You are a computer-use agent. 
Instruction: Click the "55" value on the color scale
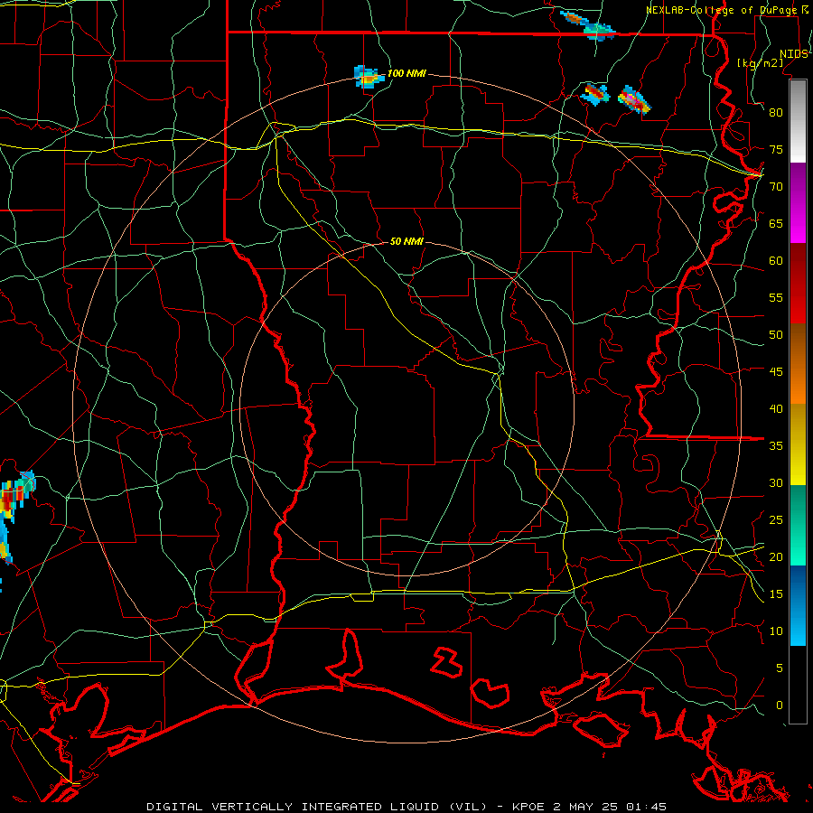[x=776, y=297]
